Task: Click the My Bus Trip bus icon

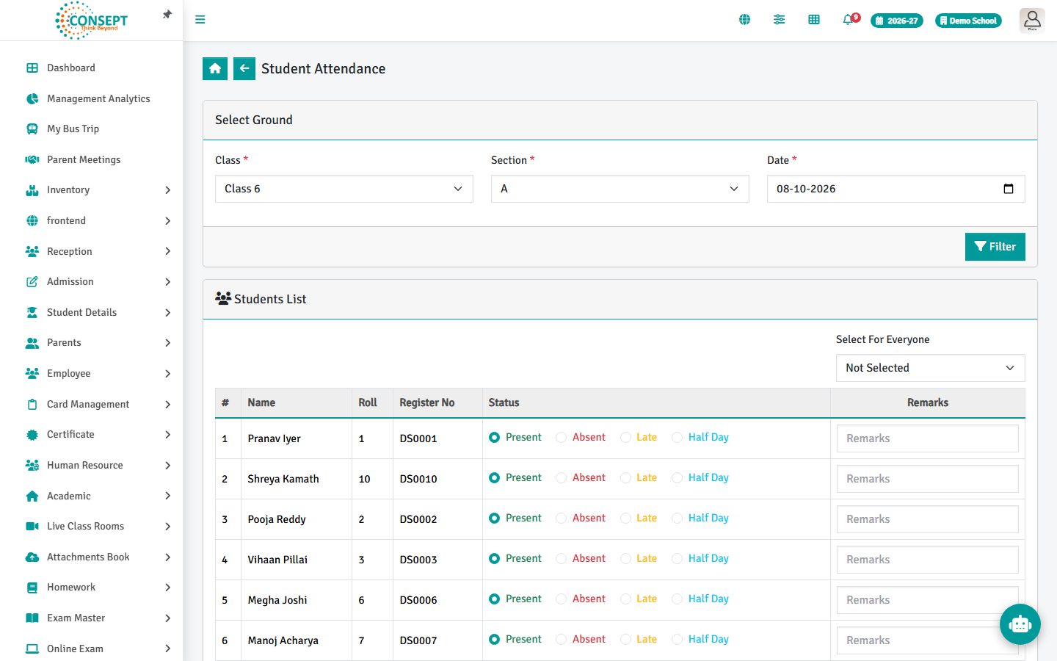Action: tap(32, 129)
